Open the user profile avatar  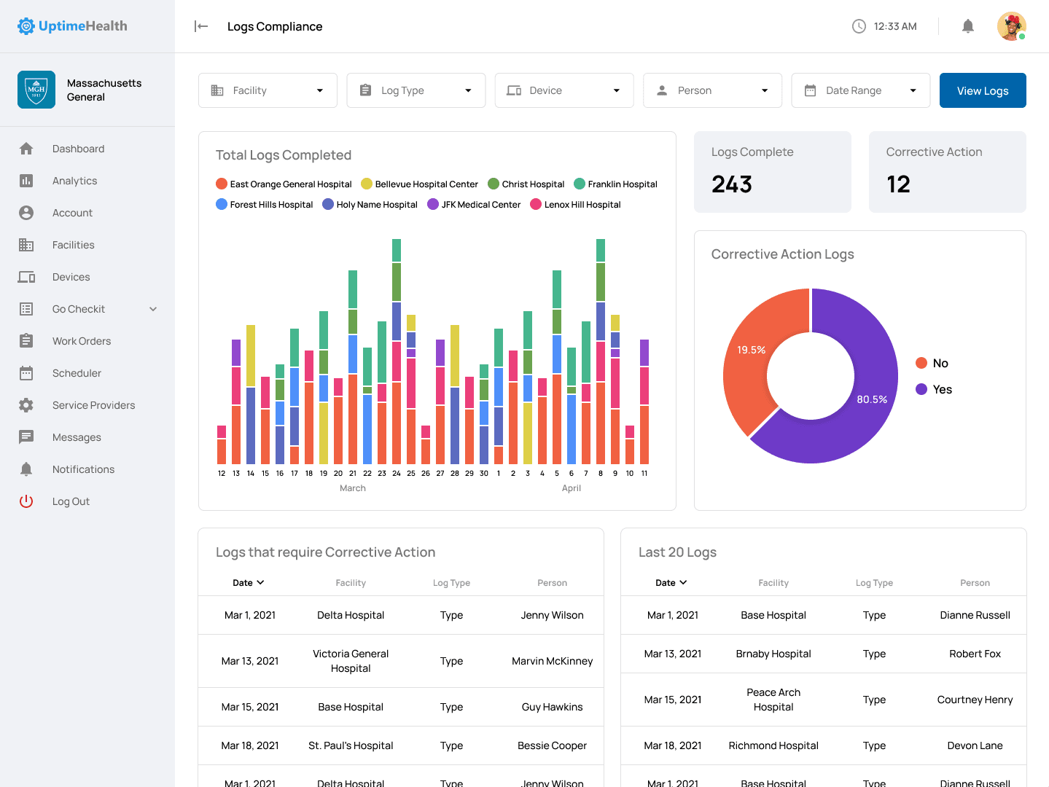click(1011, 26)
